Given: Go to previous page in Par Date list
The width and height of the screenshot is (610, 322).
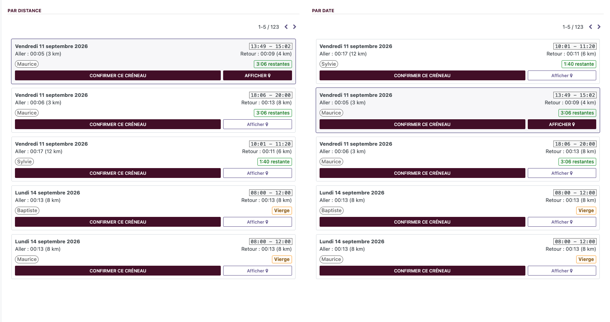Looking at the screenshot, I should click(x=590, y=27).
